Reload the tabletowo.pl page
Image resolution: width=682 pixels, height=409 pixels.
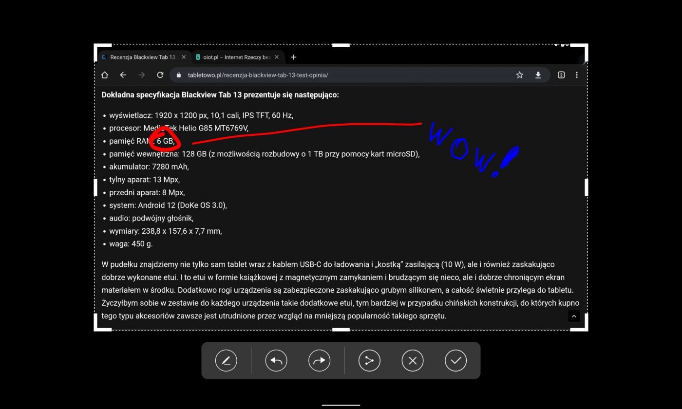click(160, 75)
